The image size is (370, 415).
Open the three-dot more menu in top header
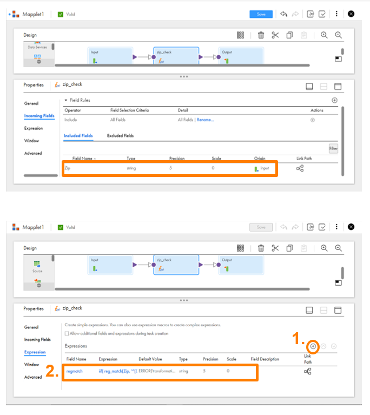[x=336, y=14]
